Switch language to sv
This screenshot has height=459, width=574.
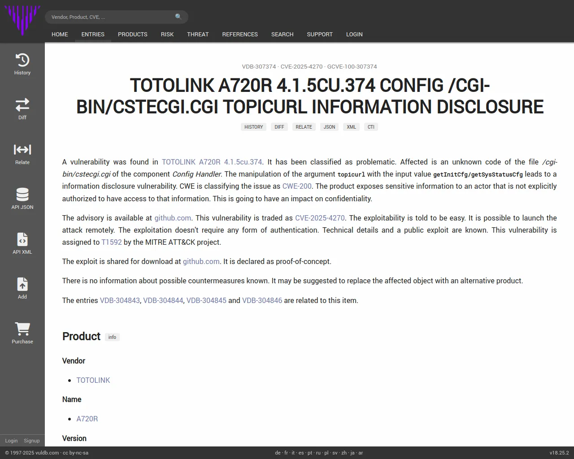(x=335, y=453)
